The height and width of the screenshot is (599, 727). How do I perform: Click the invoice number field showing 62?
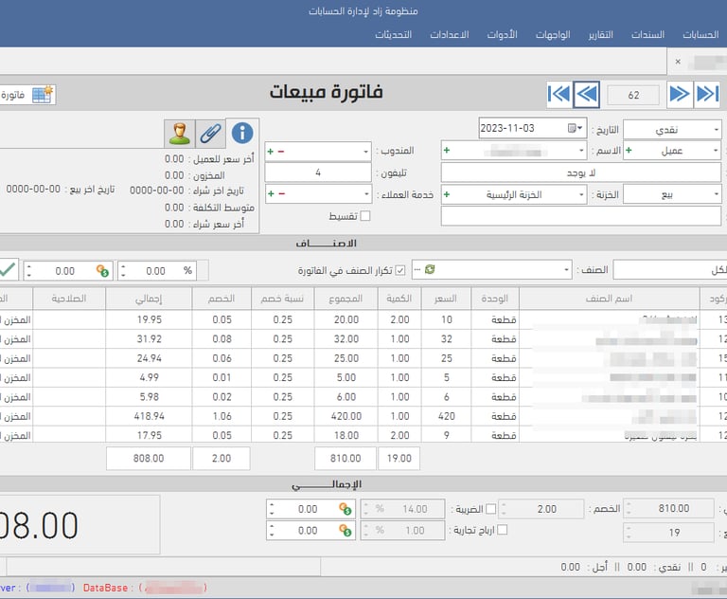(633, 95)
